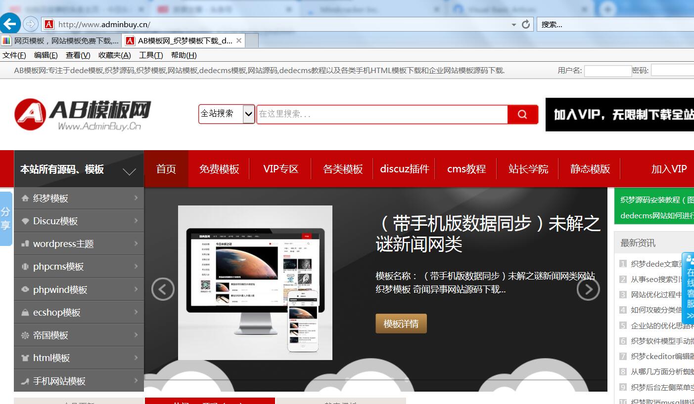Screen dimensions: 694x404
Task: Select the phpcms模板 category icon
Action: (25, 266)
